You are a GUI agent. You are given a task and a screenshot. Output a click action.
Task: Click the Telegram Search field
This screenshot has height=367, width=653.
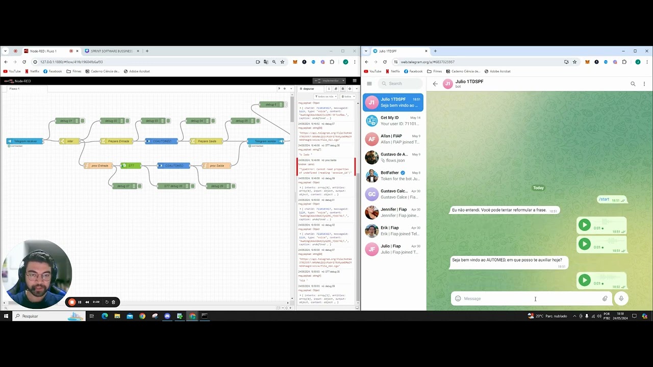(401, 84)
